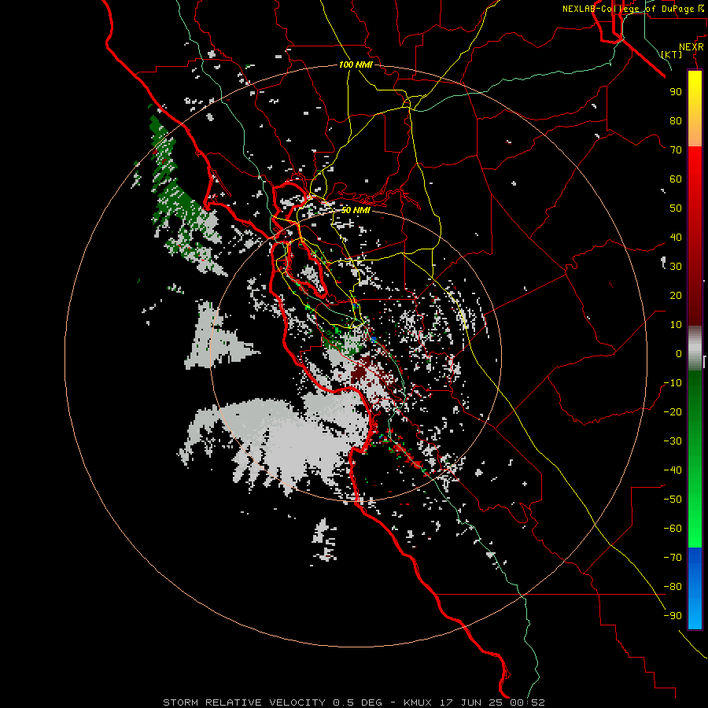708x708 pixels.
Task: Click the 'KMUX' station identifier in caption
Action: pos(418,702)
